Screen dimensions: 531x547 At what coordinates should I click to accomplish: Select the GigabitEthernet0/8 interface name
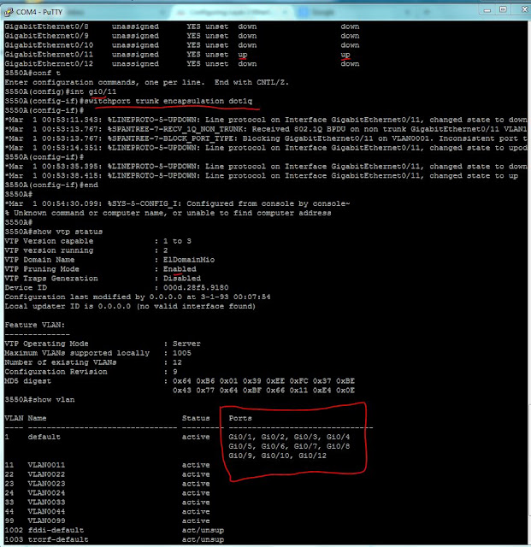click(46, 26)
